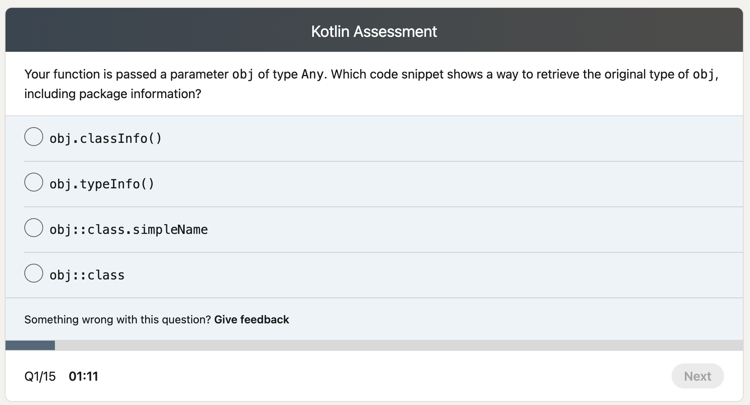
Task: Click the Give feedback link
Action: 251,319
